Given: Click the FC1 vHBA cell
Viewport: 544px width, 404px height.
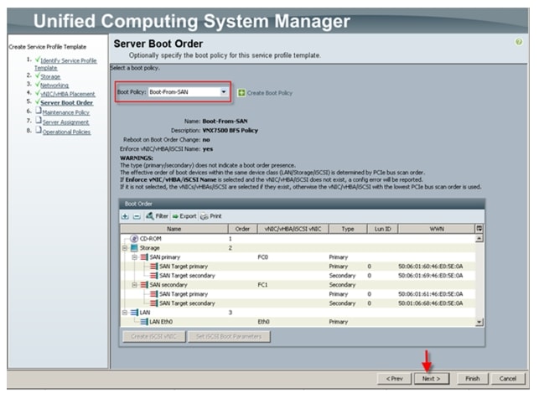Looking at the screenshot, I should (x=262, y=285).
